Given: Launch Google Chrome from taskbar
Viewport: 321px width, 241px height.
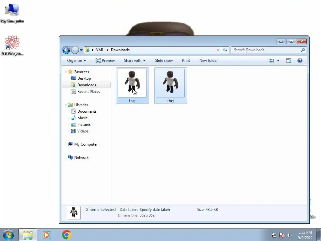Looking at the screenshot, I should click(66, 235).
